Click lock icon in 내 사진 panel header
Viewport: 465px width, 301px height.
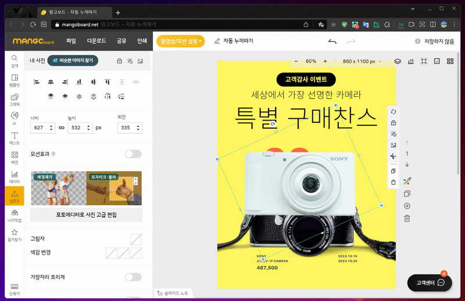(119, 61)
